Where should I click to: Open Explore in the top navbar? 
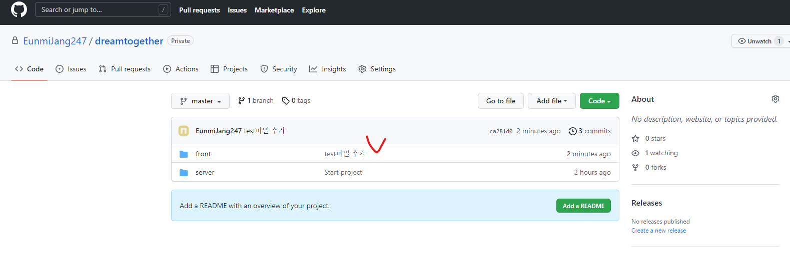tap(314, 10)
